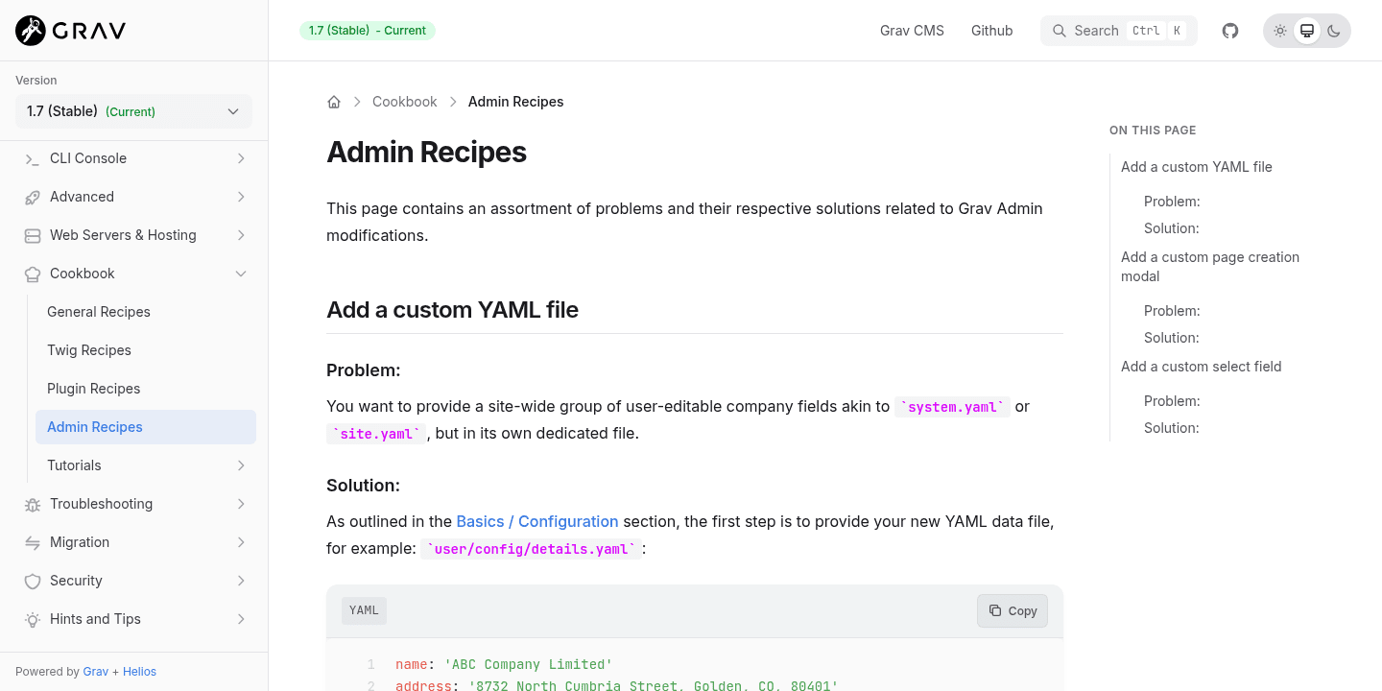
Task: Click the Hints and Tips lightbulb icon
Action: [30, 619]
